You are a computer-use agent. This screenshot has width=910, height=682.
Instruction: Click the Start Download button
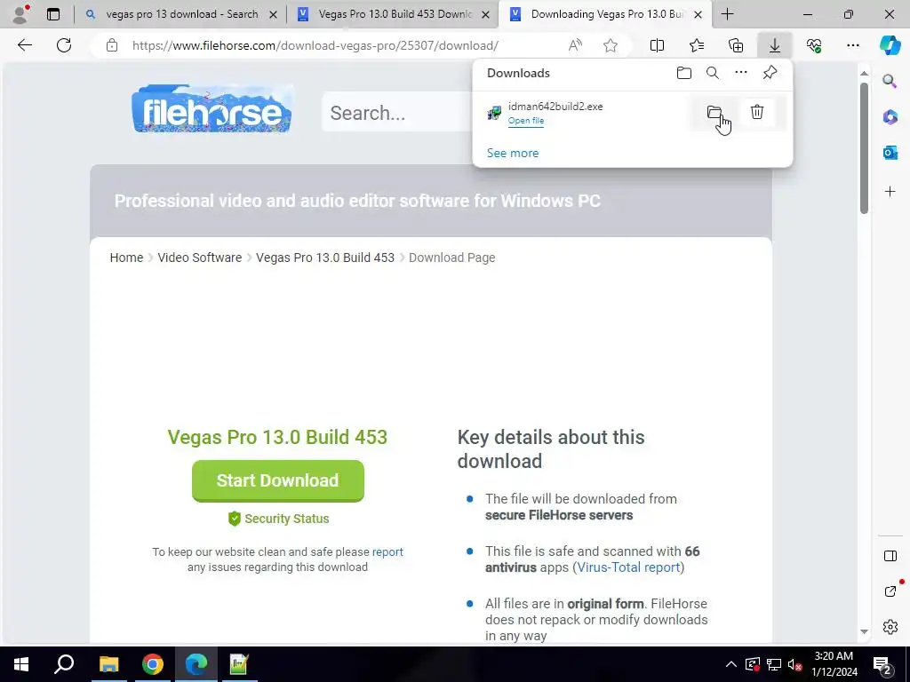pyautogui.click(x=278, y=480)
